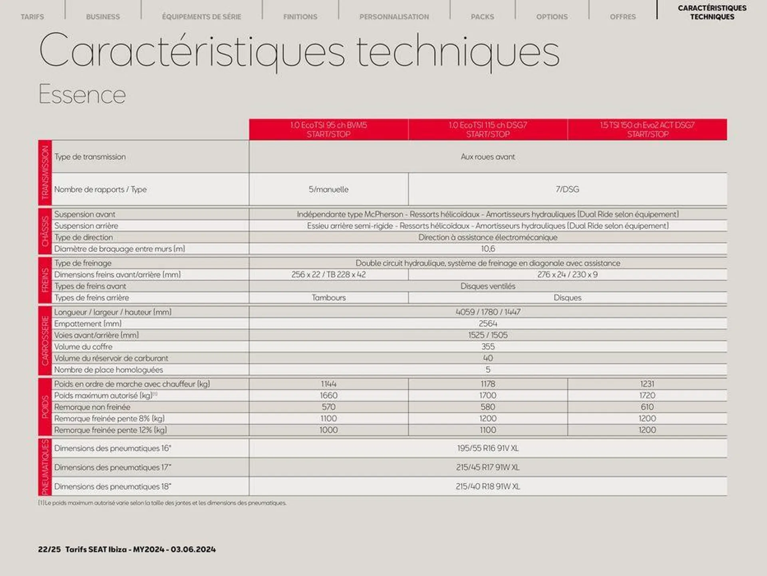Go to ÉQUIPEMENTS DE SÉRIE tab
This screenshot has height=576, width=767.
(x=201, y=17)
